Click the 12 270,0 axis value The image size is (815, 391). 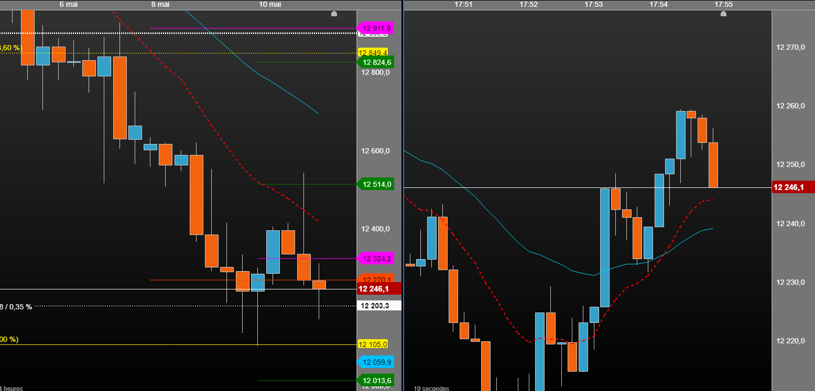point(790,48)
